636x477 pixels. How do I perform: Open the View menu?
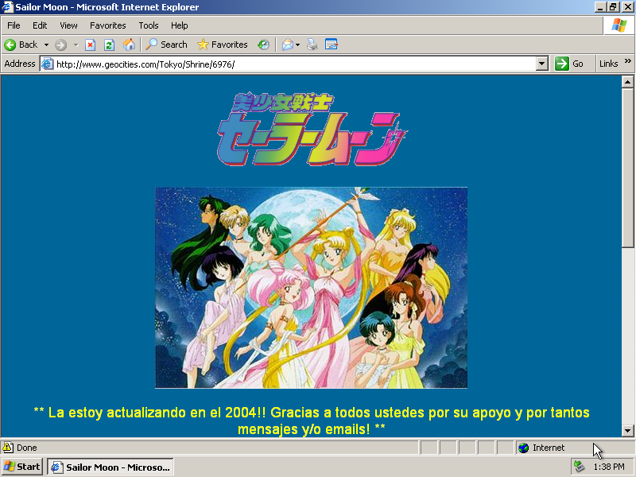(x=68, y=25)
